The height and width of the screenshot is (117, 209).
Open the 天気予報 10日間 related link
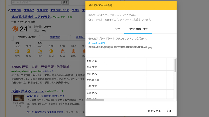(x=60, y=10)
